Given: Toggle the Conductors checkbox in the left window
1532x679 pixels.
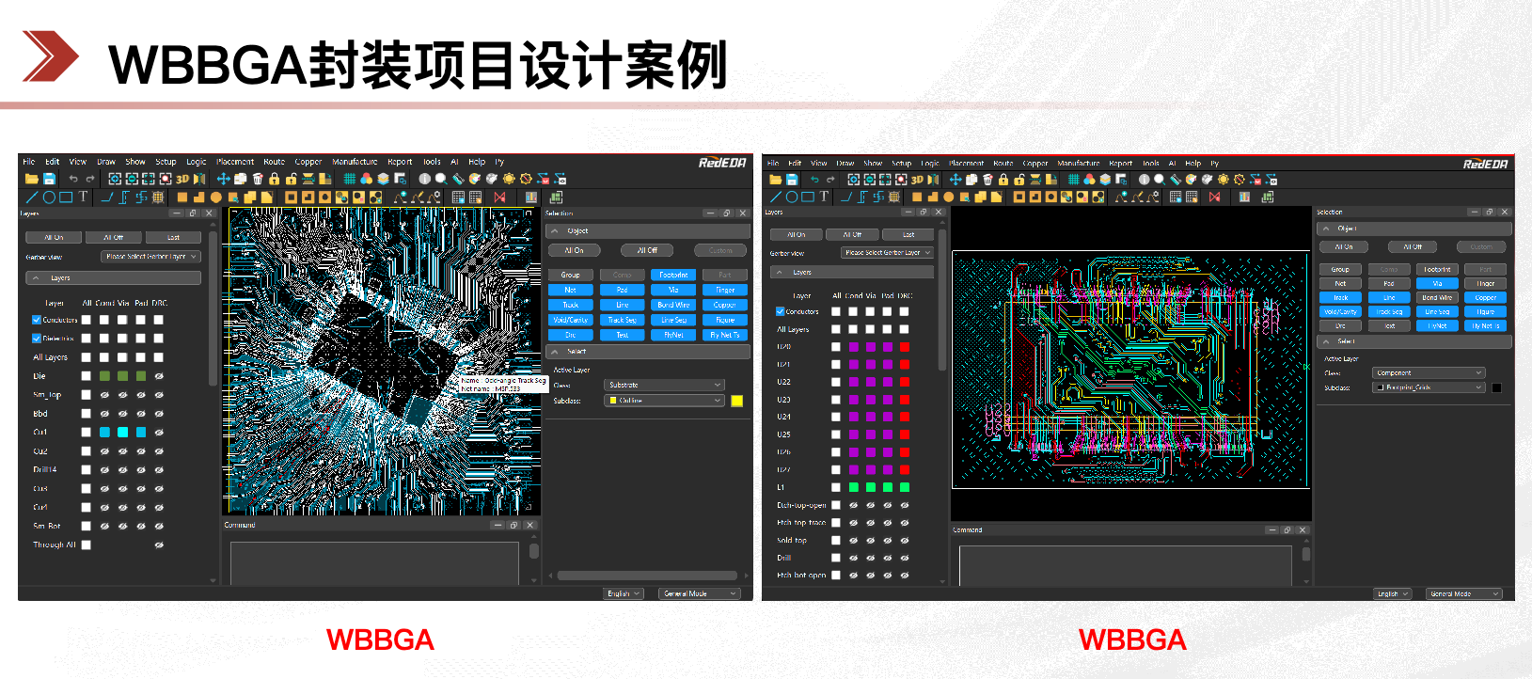Looking at the screenshot, I should [x=37, y=320].
